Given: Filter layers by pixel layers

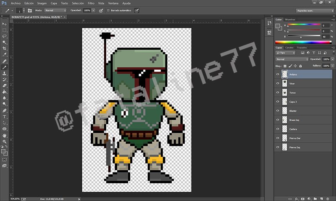Looking at the screenshot, I should tap(302, 53).
